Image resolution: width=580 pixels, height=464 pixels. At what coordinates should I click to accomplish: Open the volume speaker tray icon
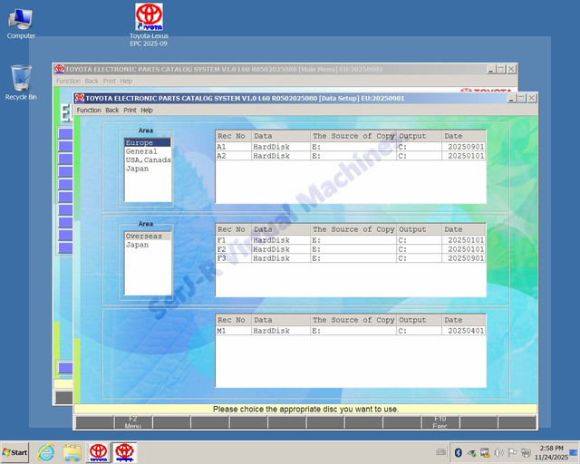pos(498,452)
